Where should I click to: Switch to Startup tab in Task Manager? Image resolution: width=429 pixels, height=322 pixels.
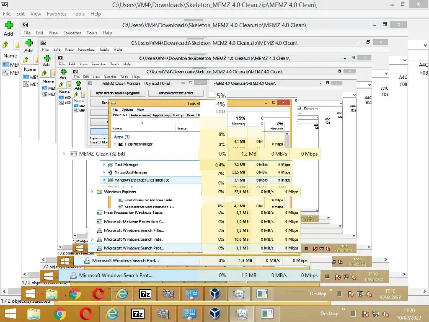click(x=178, y=115)
